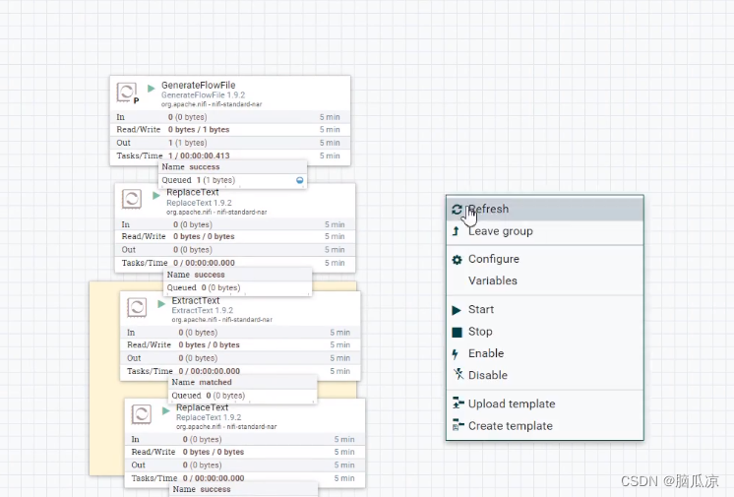Click Stop in the context menu
734x497 pixels.
pyautogui.click(x=545, y=332)
